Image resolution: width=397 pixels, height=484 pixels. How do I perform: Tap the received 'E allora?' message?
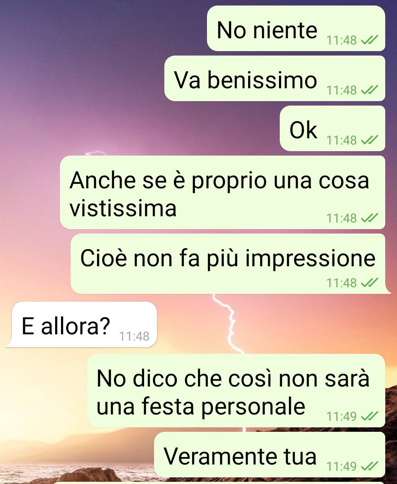pos(82,324)
